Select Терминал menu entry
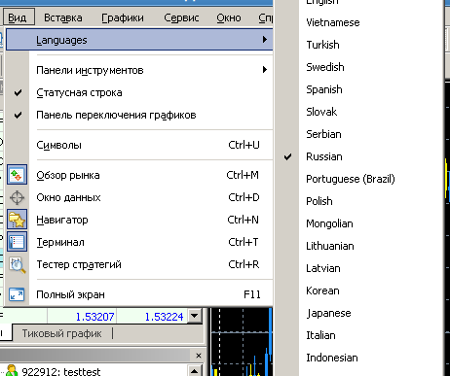 click(139, 242)
